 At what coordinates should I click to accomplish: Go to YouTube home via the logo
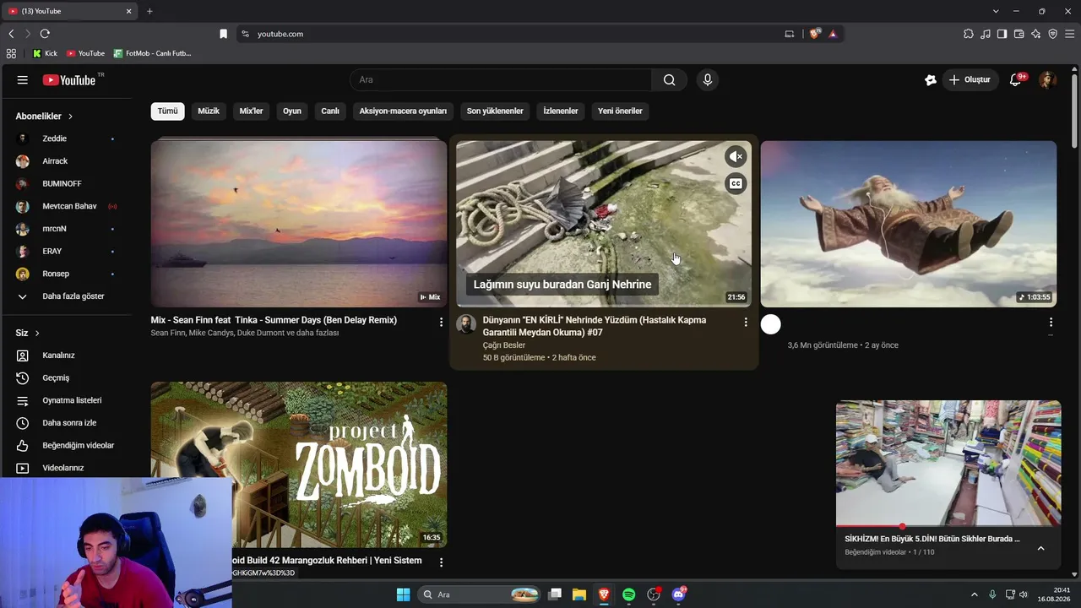69,80
